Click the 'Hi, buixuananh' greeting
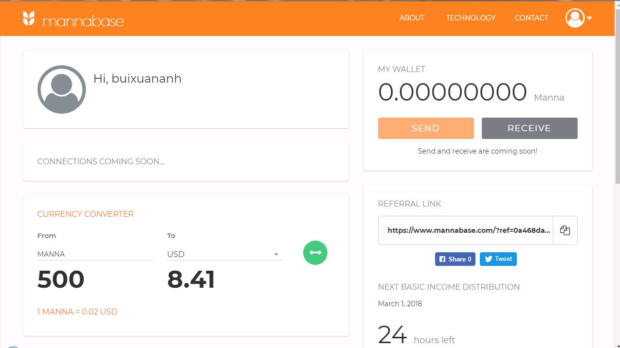 click(137, 79)
